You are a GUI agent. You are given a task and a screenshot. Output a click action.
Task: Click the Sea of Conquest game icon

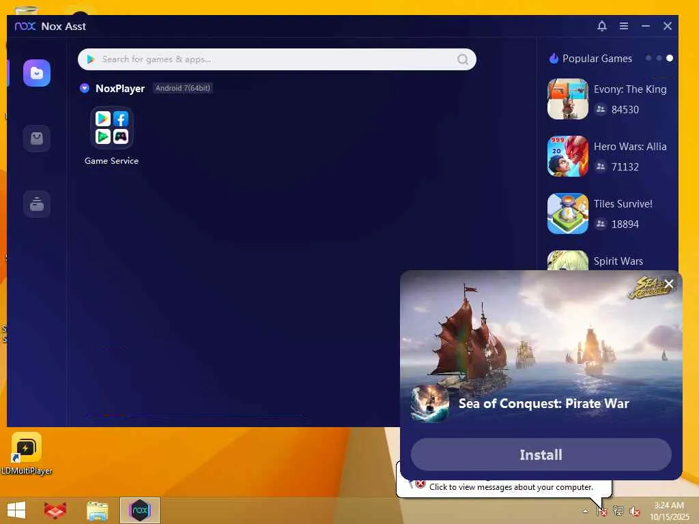430,403
